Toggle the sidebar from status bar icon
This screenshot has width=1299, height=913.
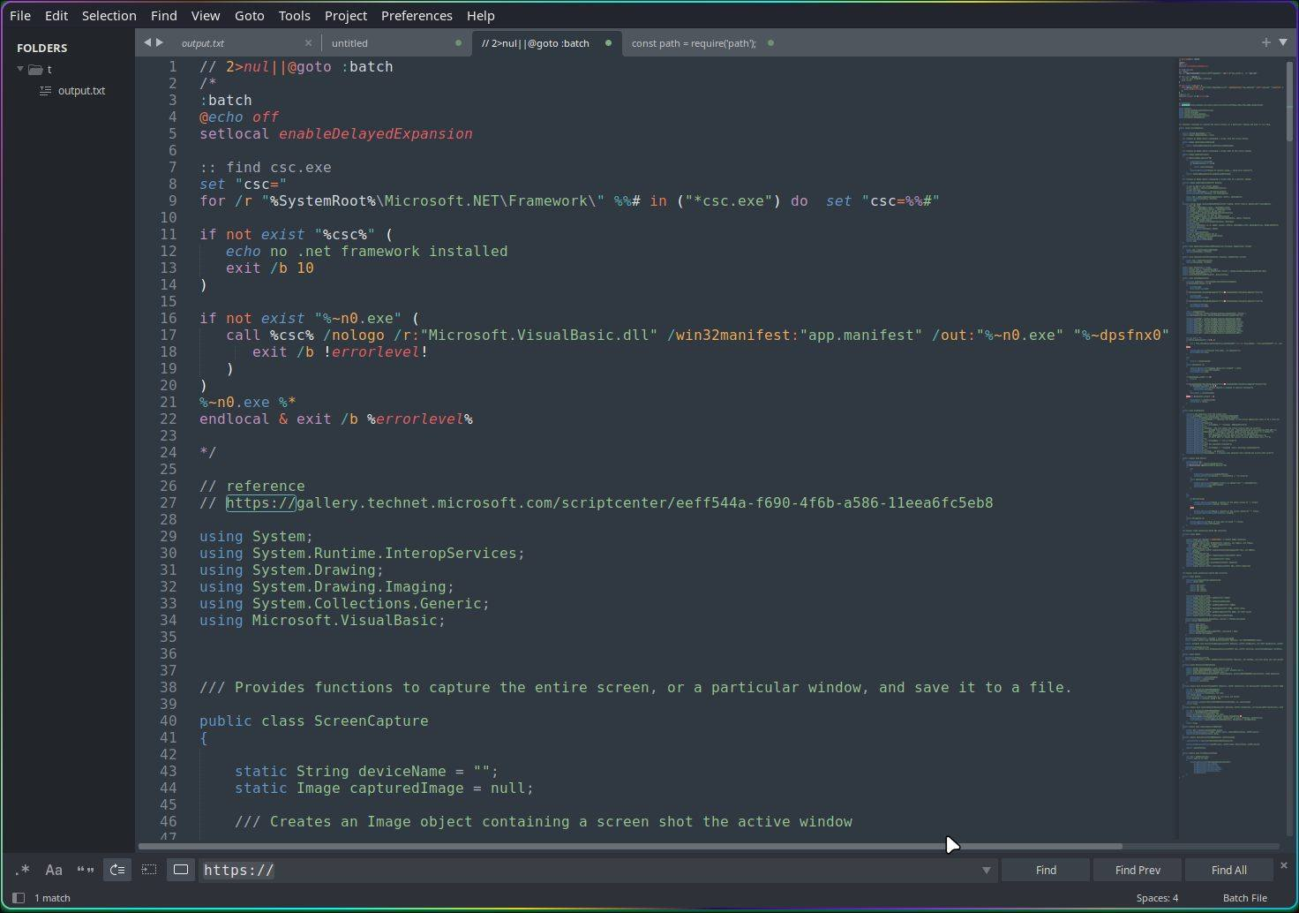[x=19, y=898]
